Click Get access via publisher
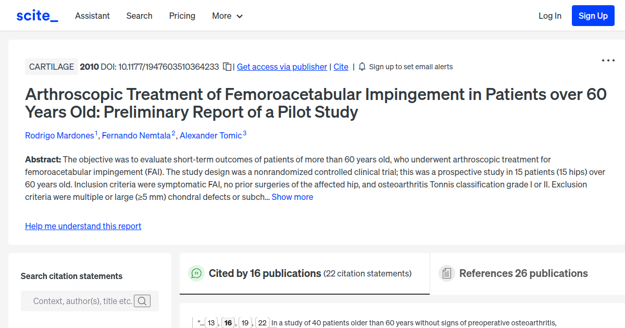Image resolution: width=625 pixels, height=328 pixels. (282, 67)
